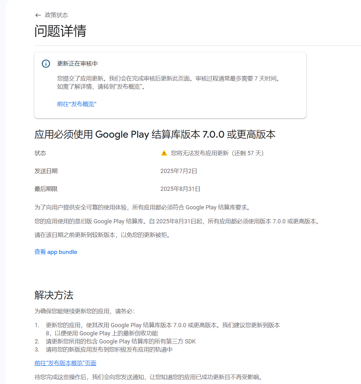
Task: Follow the 前往“发布版本概览”页面 link
Action: point(65,363)
